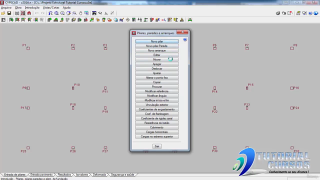The height and width of the screenshot is (180, 320).
Task: Click the green house with arrow icon
Action: pyautogui.click(x=55, y=20)
